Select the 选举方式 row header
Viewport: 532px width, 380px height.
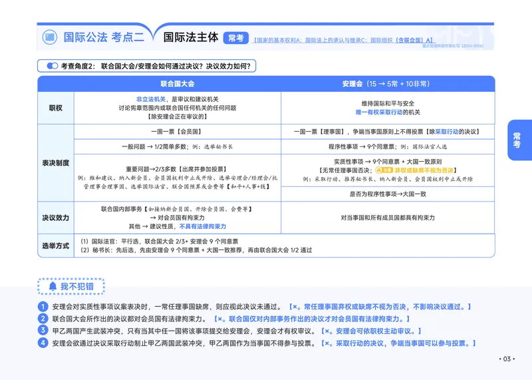click(56, 246)
